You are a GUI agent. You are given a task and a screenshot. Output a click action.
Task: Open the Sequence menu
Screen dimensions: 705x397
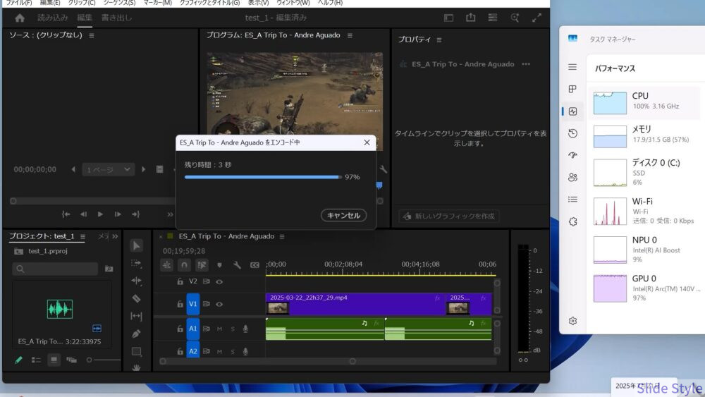119,3
